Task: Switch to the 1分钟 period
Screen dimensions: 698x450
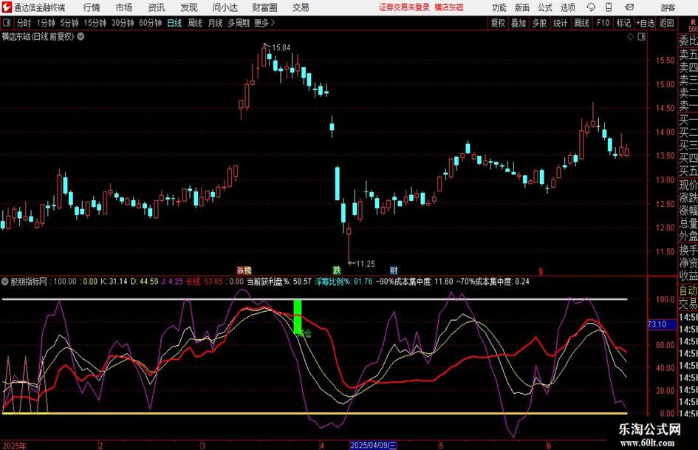Action: tap(46, 23)
